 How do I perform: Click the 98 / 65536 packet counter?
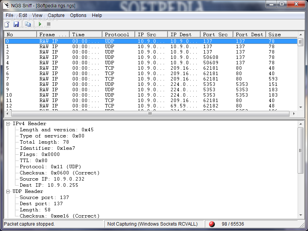[x=233, y=224]
